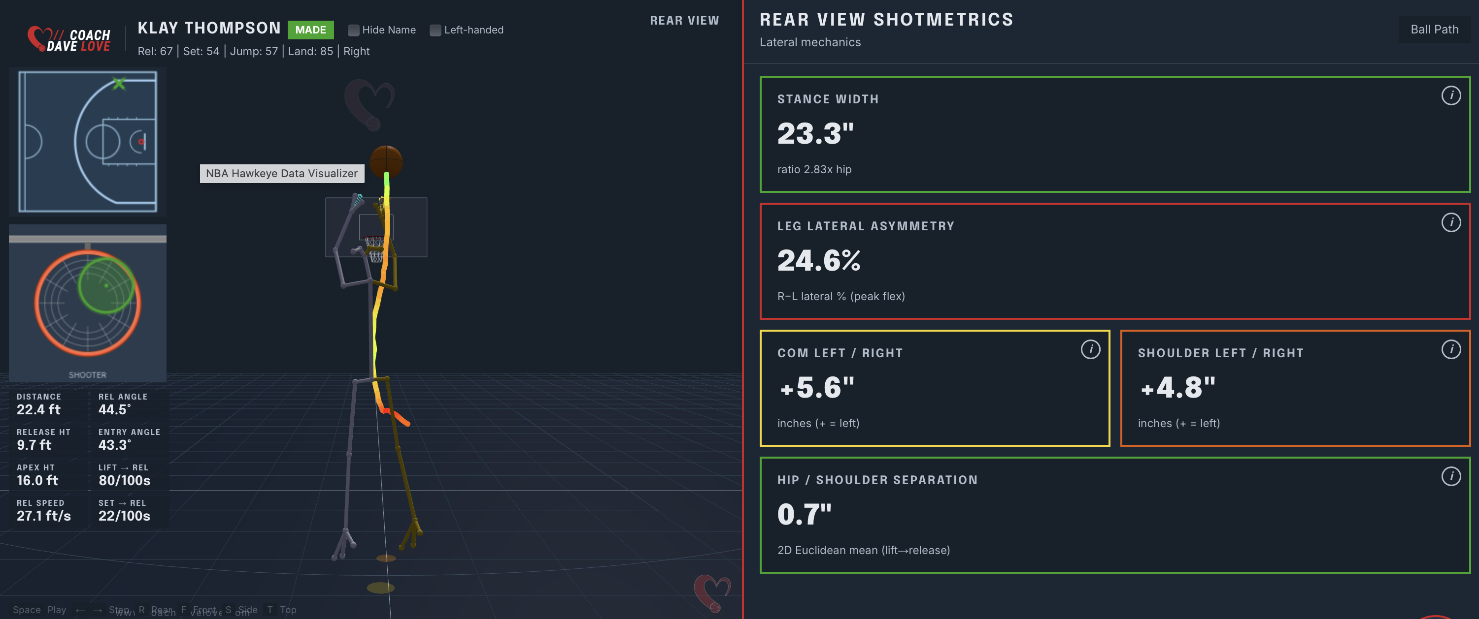The height and width of the screenshot is (619, 1479).
Task: Click the 'Right' handedness label
Action: coord(356,51)
